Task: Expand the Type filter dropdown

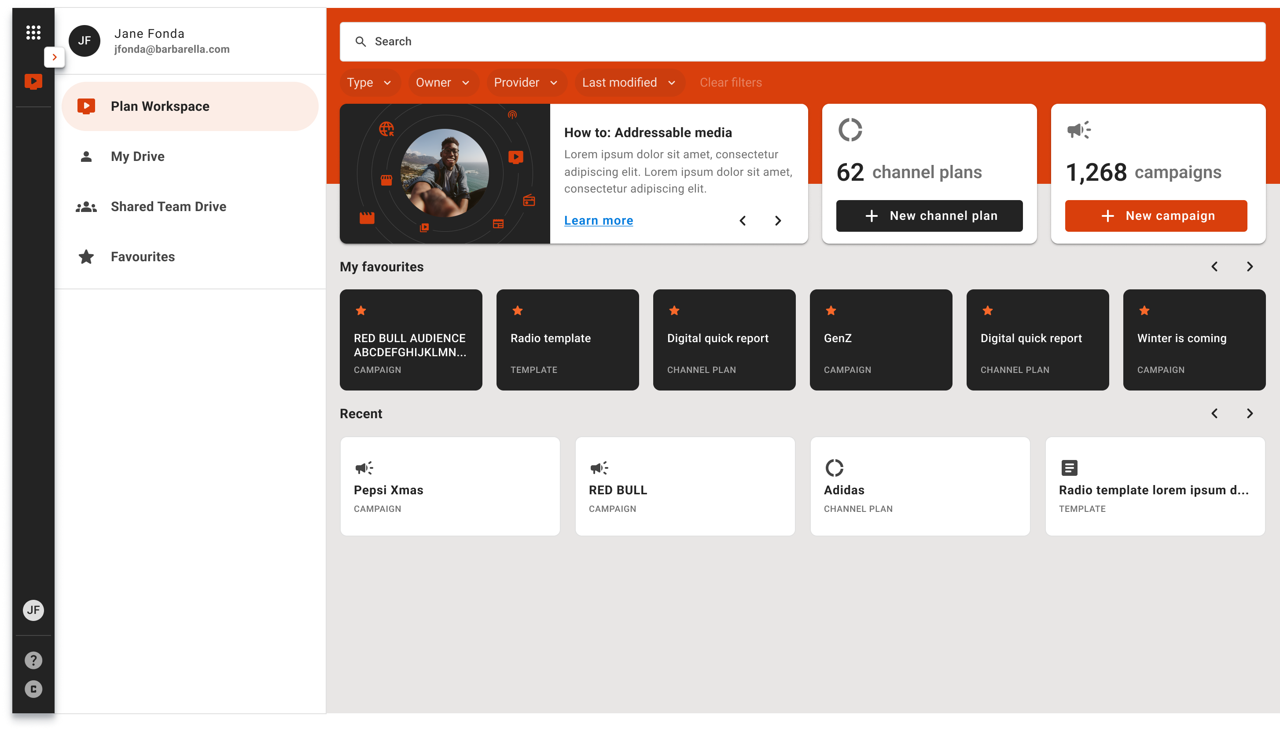Action: pyautogui.click(x=369, y=83)
